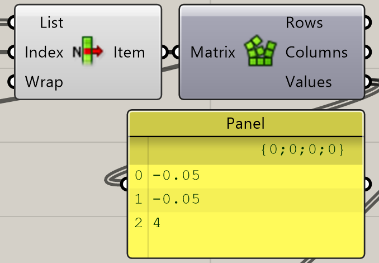This screenshot has width=379, height=263.
Task: Select panel row 2 with value 4
Action: coord(245,223)
